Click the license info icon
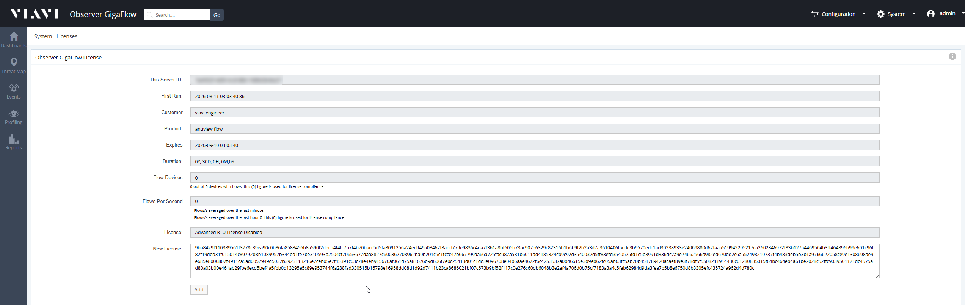The image size is (965, 305). (952, 56)
